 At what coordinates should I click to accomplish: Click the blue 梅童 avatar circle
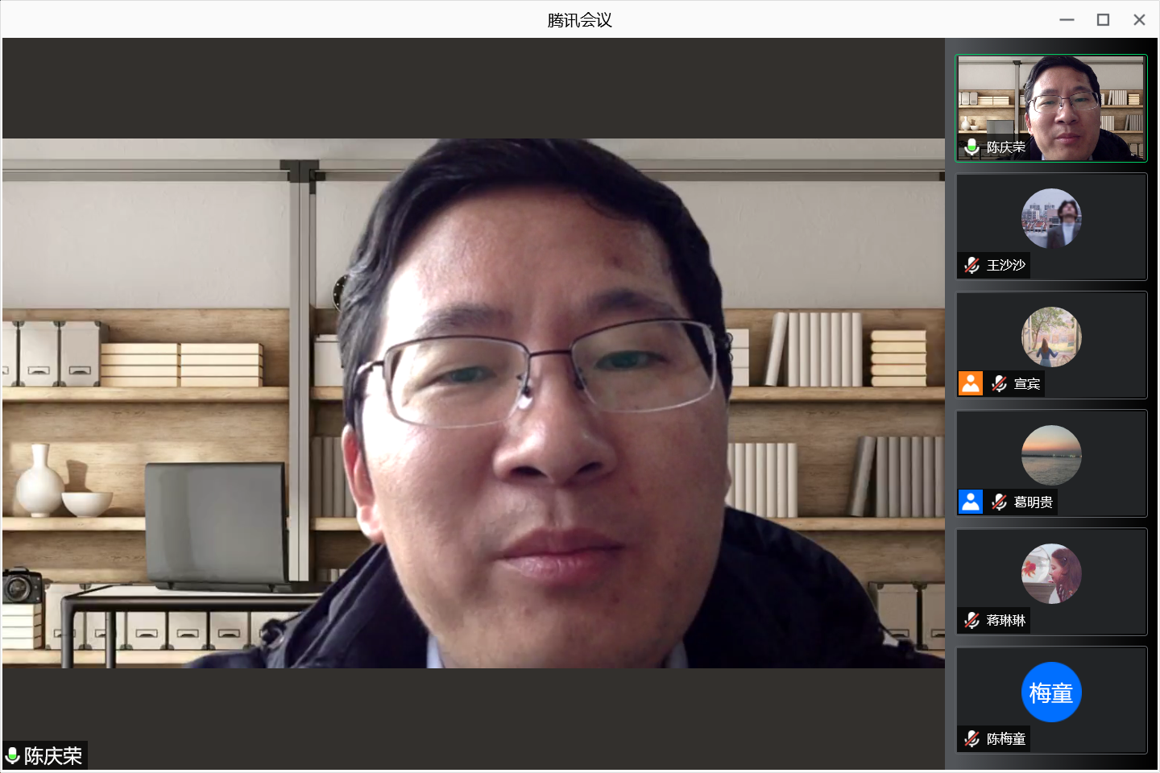click(x=1051, y=692)
